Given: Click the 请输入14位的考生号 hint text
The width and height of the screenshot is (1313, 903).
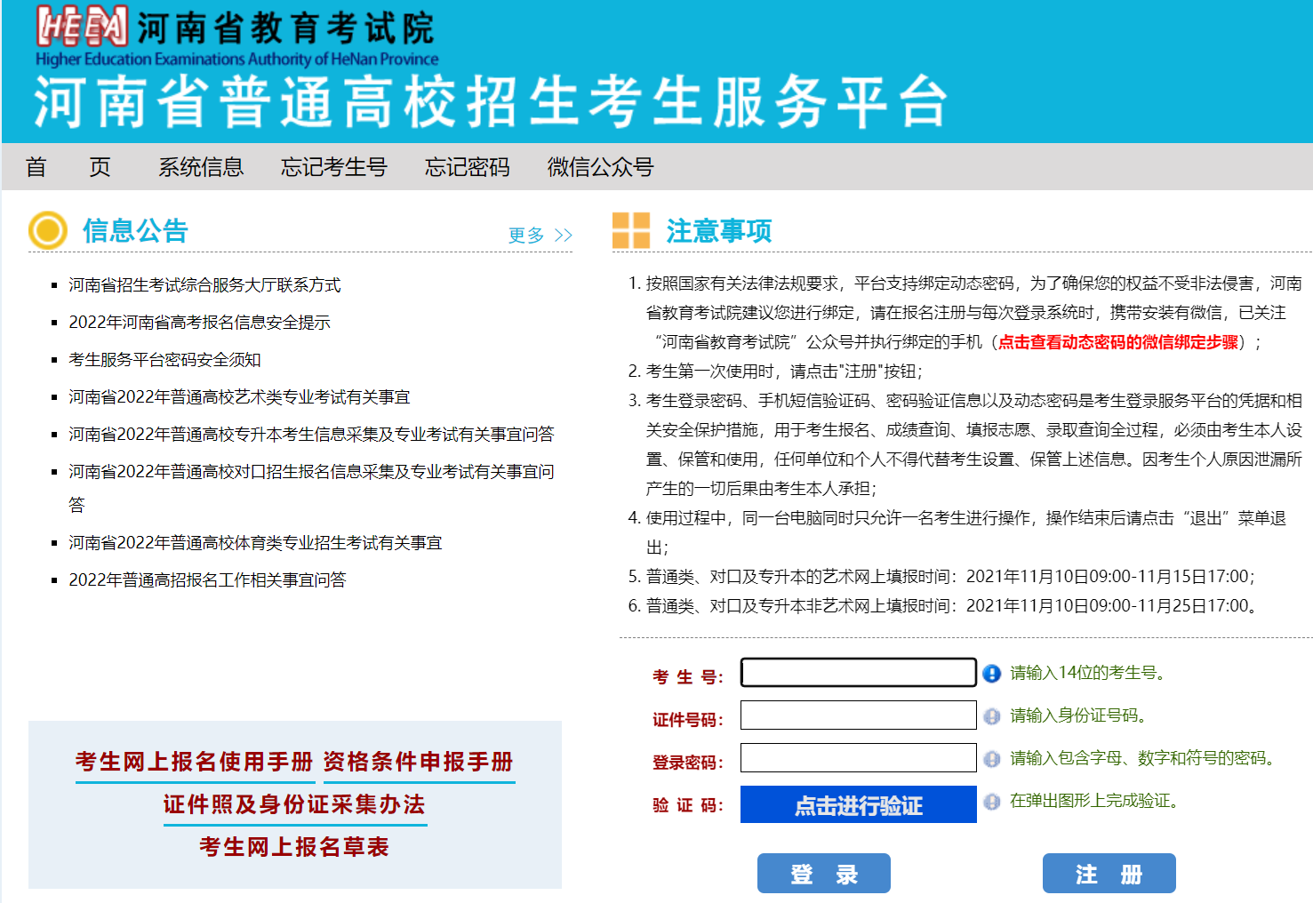Looking at the screenshot, I should pos(1089,673).
